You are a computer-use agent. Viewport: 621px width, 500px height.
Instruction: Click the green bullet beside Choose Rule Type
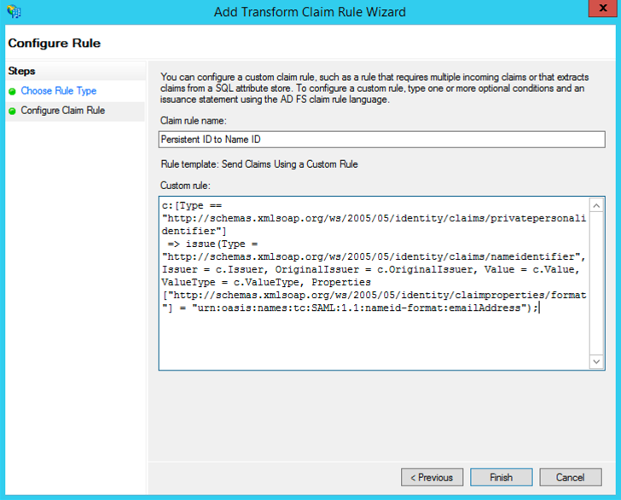pyautogui.click(x=13, y=91)
